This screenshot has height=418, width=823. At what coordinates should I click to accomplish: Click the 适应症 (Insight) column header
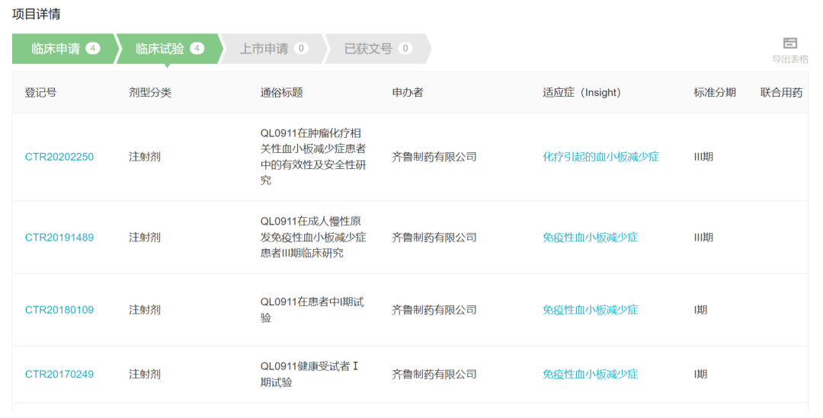click(x=581, y=93)
